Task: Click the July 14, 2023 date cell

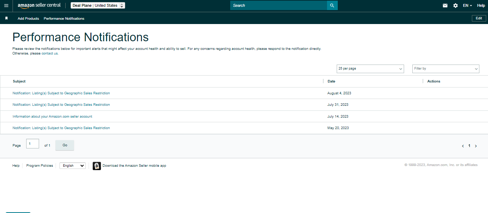Action: click(x=338, y=117)
